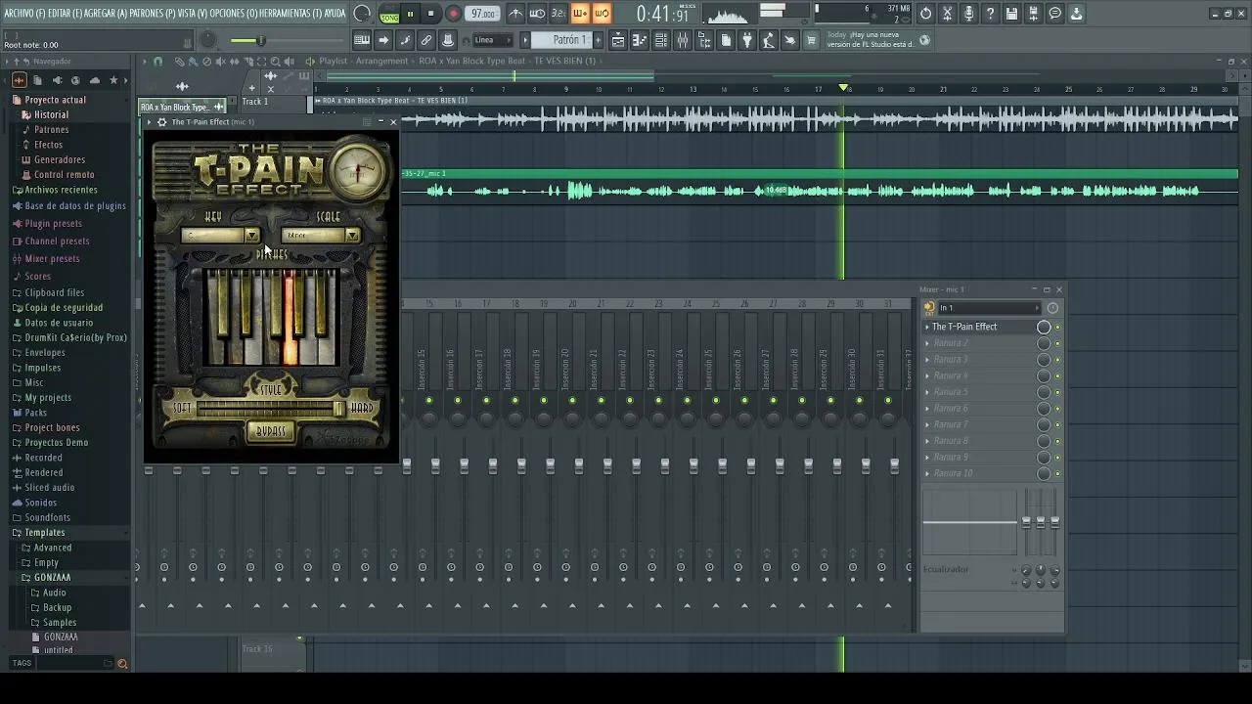Viewport: 1252px width, 704px height.
Task: Open the channel rack view icon
Action: click(x=660, y=40)
